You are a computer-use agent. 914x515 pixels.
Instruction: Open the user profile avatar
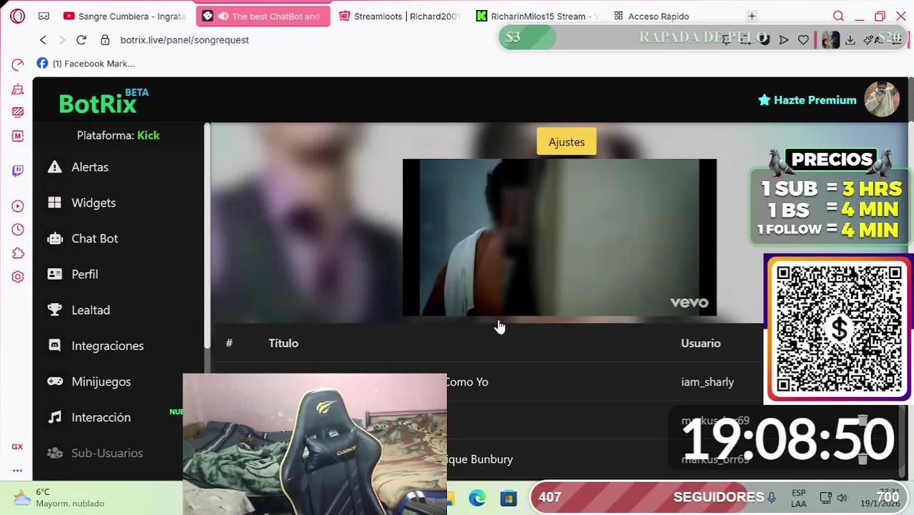[x=882, y=99]
